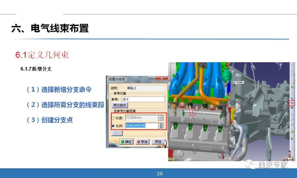
Task: Click the 取消 button in the dialog
Action: click(x=143, y=141)
